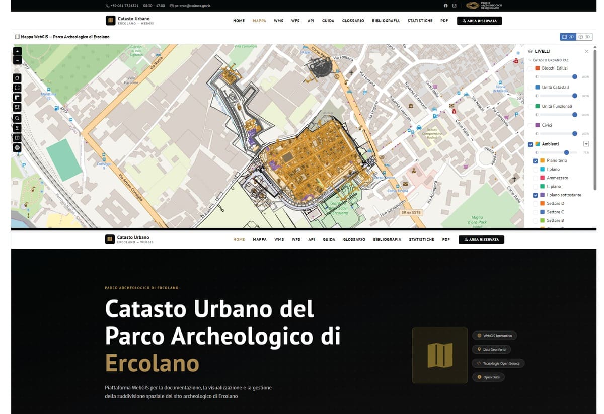This screenshot has height=414, width=604.
Task: Click the WebGIS Interattivo pill
Action: click(495, 336)
